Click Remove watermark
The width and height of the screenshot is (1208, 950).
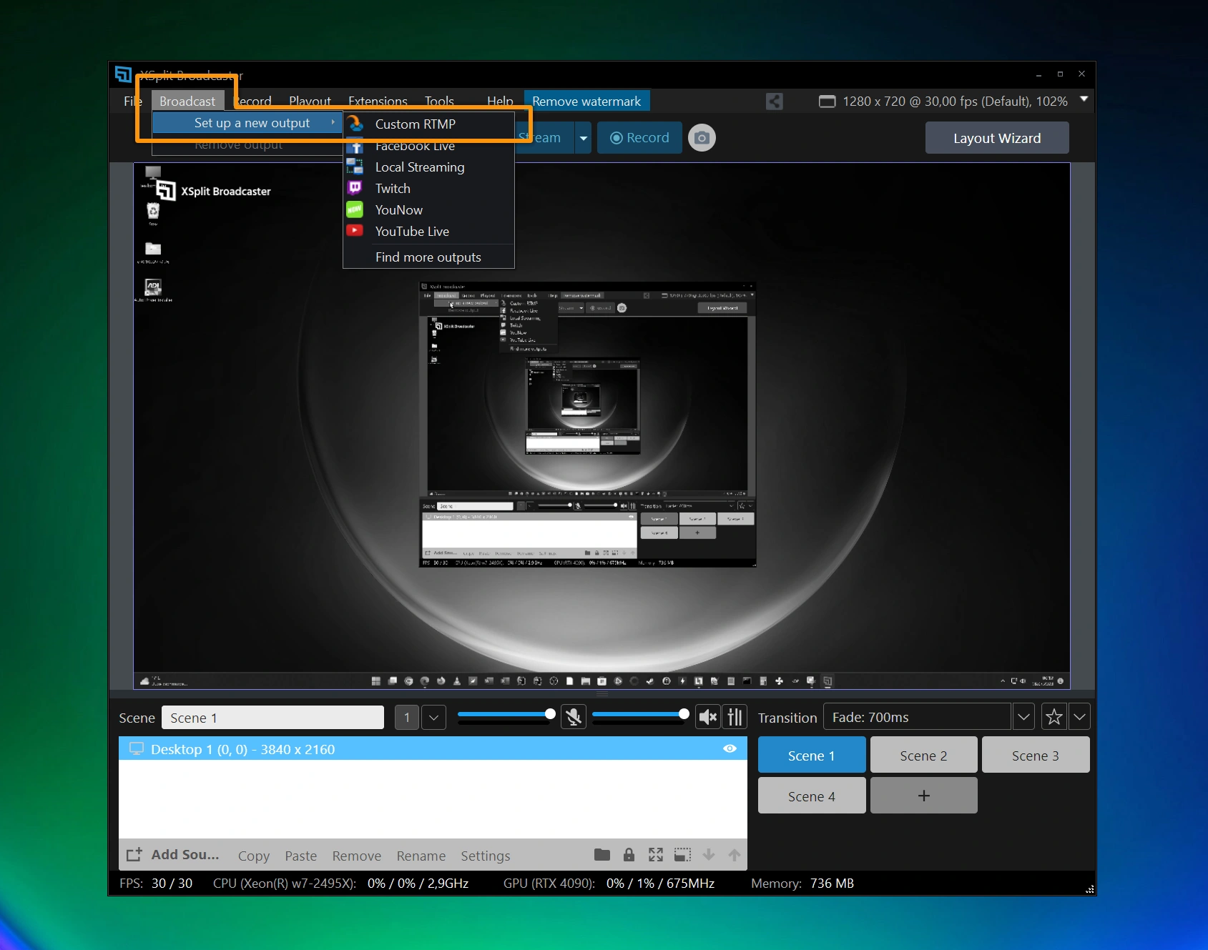point(586,101)
